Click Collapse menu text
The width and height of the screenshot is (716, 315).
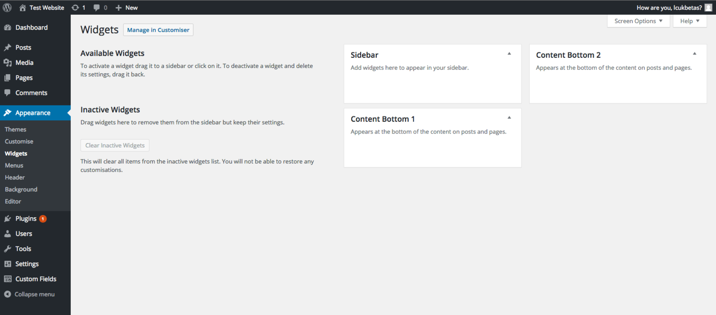[x=34, y=294]
